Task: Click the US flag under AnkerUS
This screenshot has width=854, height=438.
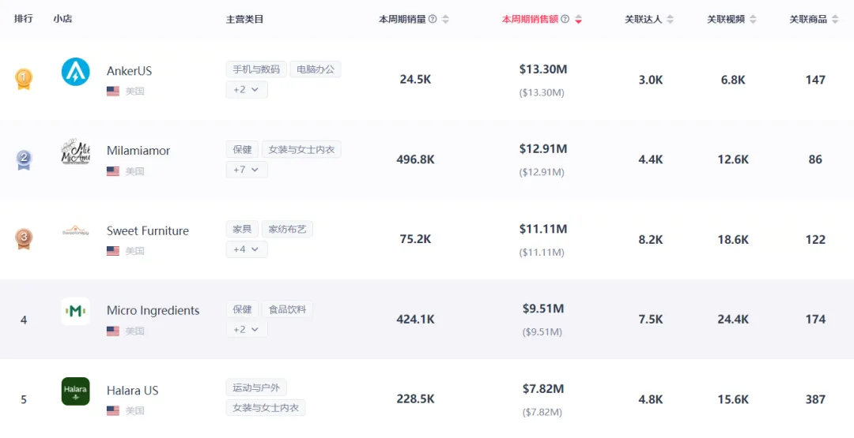Action: pyautogui.click(x=113, y=92)
